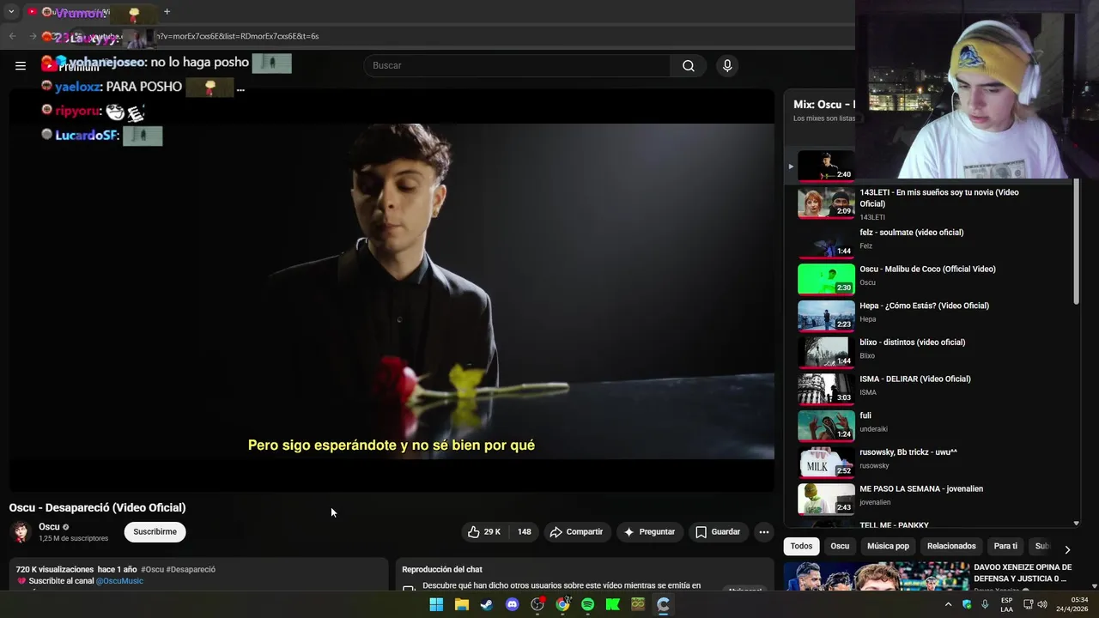This screenshot has width=1099, height=618.
Task: Open the YouTube hamburger guide menu
Action: (x=21, y=65)
